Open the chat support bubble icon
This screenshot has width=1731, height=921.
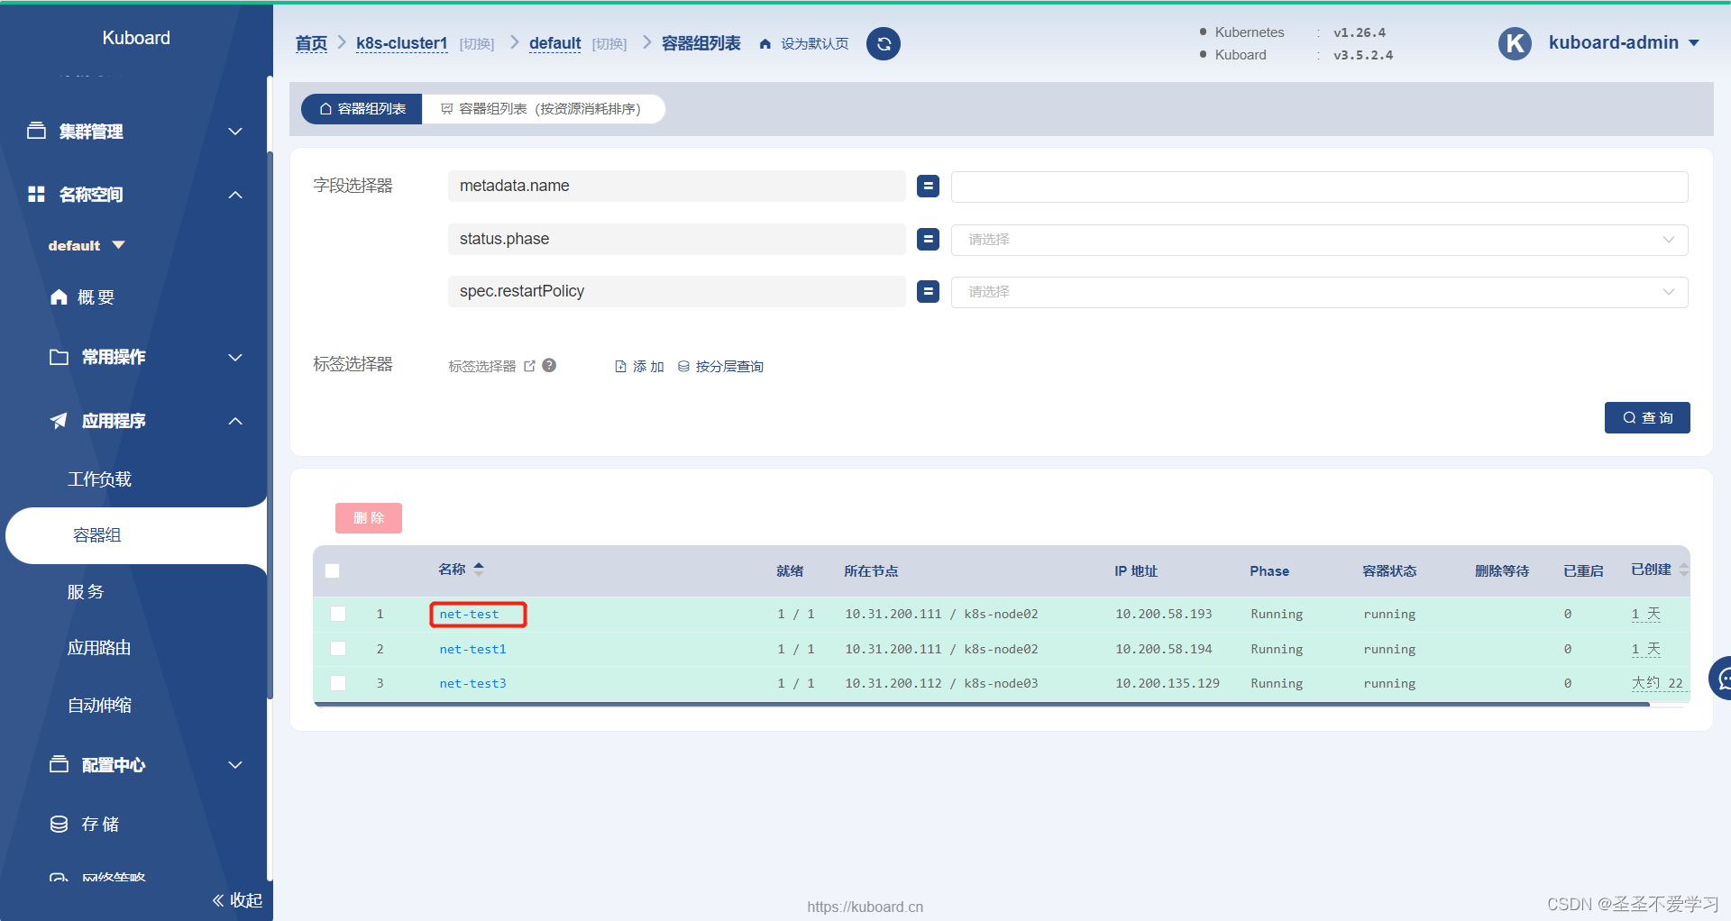[1722, 678]
